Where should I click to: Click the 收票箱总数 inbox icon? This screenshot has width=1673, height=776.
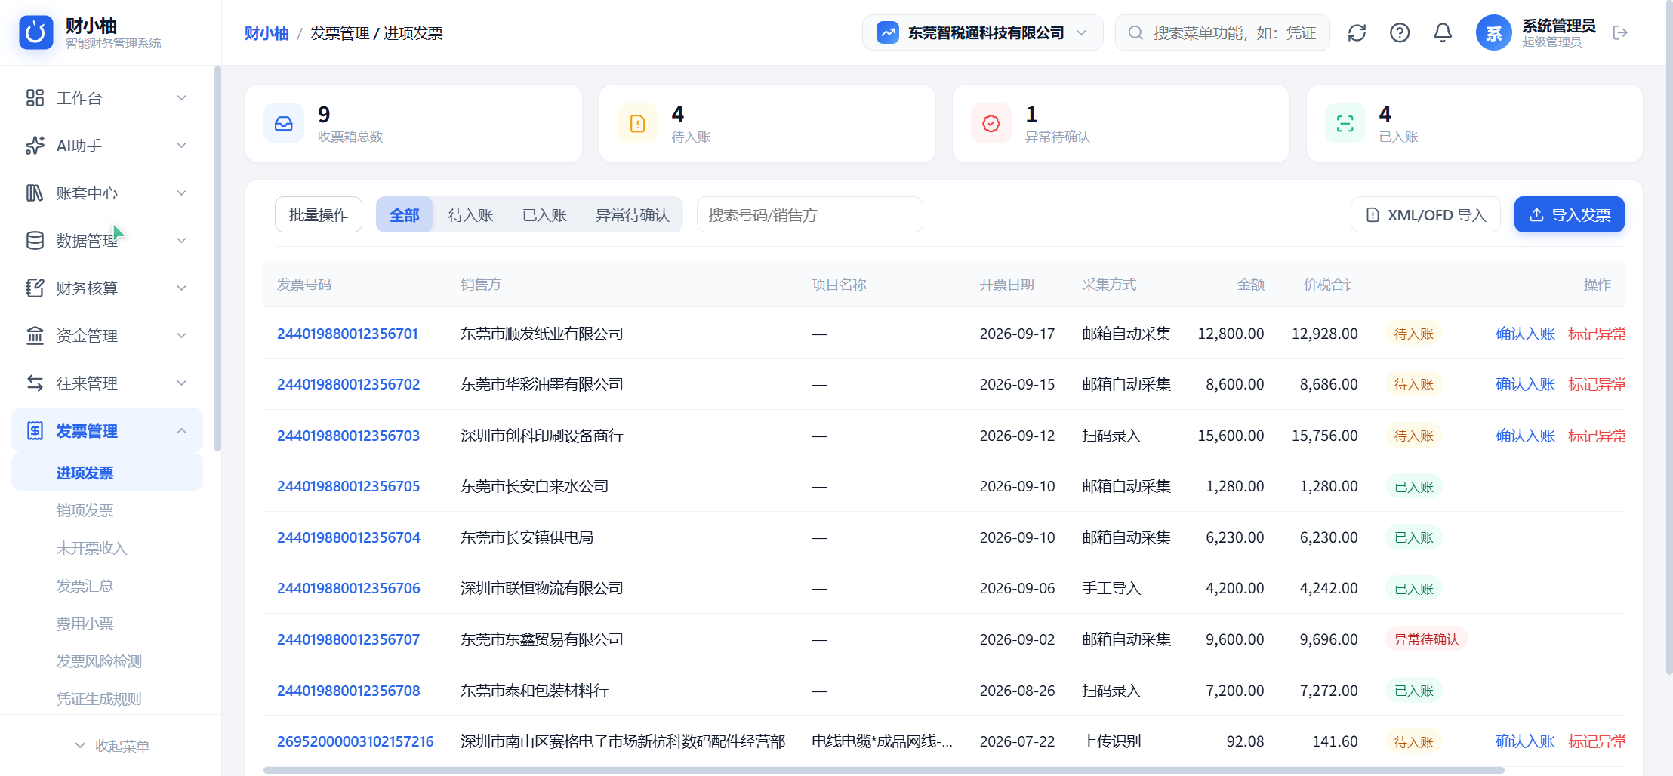[284, 123]
